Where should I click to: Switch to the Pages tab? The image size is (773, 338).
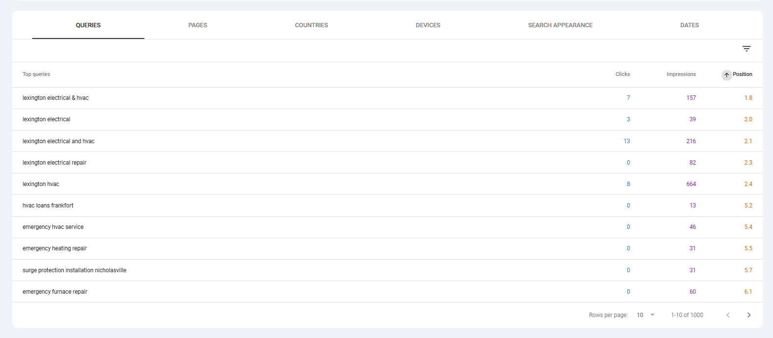click(x=198, y=25)
